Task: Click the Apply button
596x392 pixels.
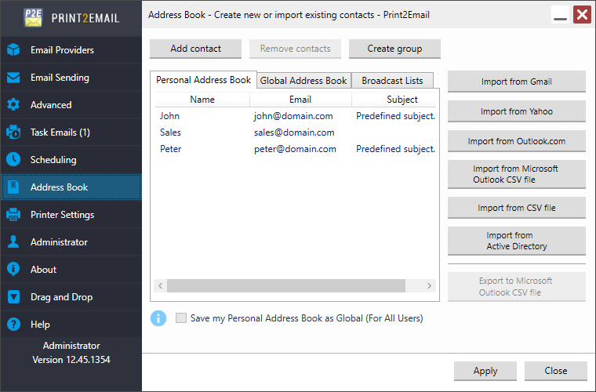Action: coord(485,371)
